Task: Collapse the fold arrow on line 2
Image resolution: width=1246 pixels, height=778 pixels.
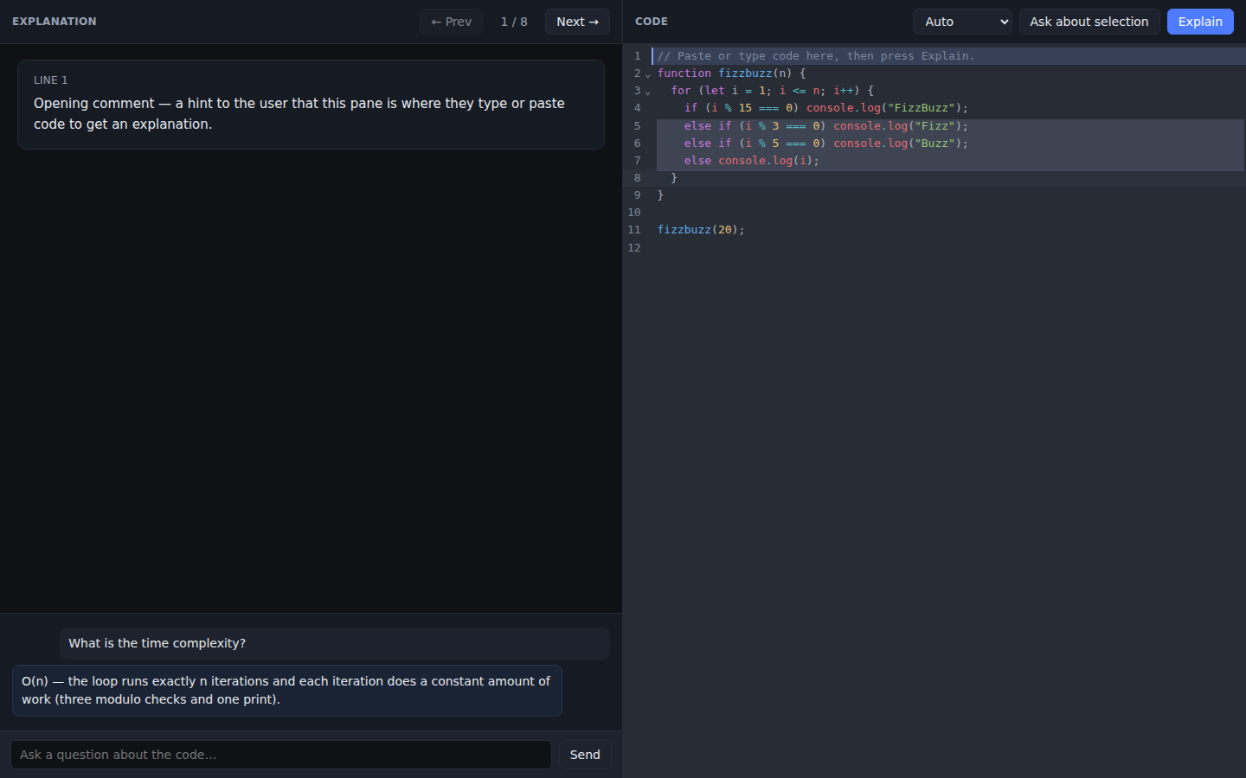Action: point(648,74)
